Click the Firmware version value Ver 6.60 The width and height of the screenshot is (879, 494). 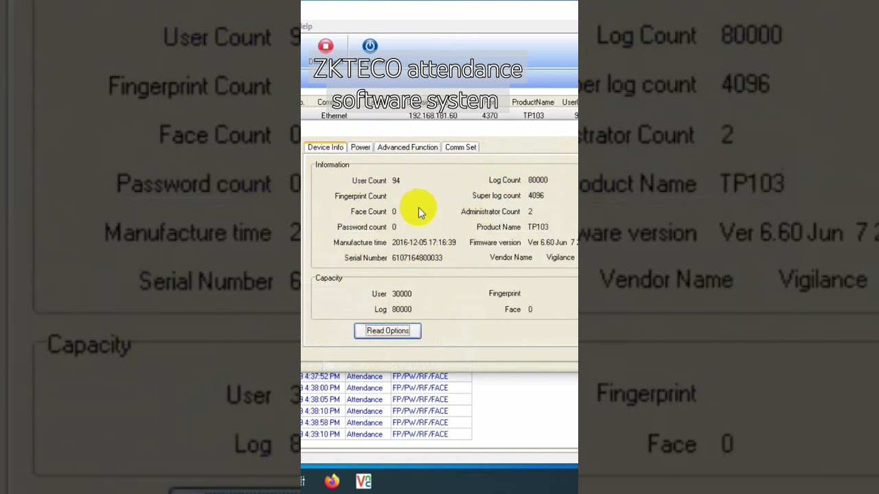552,242
